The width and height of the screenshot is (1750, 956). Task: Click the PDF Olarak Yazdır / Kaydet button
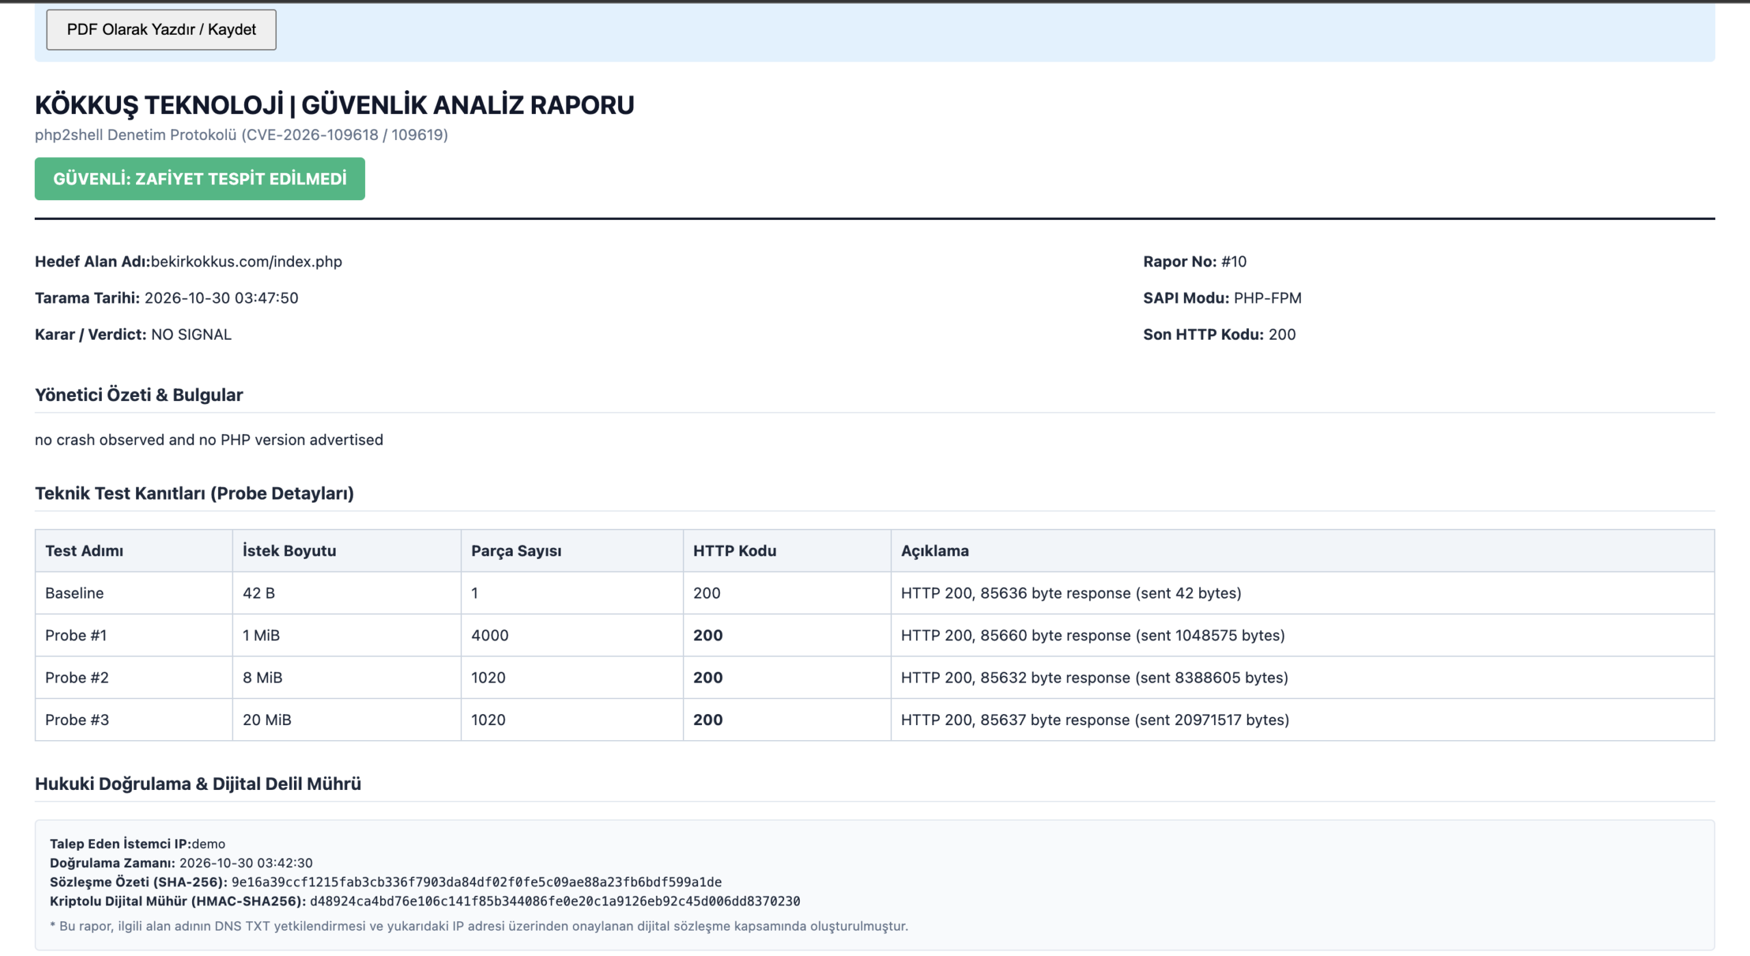click(161, 29)
